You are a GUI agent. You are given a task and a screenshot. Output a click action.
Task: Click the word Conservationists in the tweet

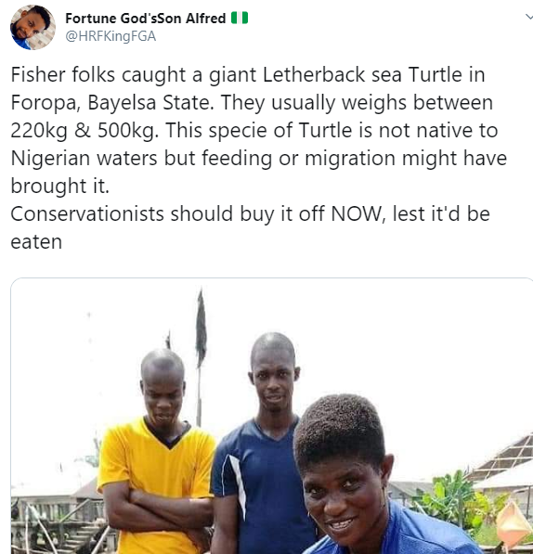click(87, 214)
